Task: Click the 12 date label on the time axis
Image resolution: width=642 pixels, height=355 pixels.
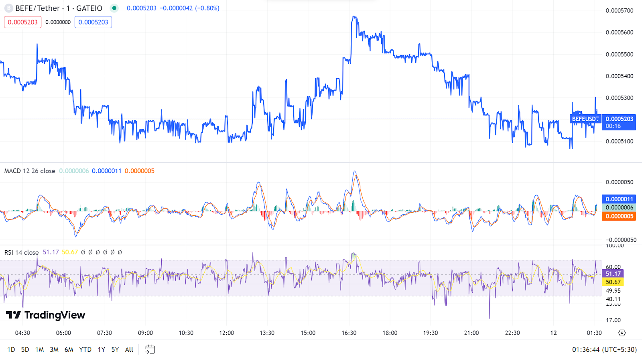Action: click(x=553, y=333)
